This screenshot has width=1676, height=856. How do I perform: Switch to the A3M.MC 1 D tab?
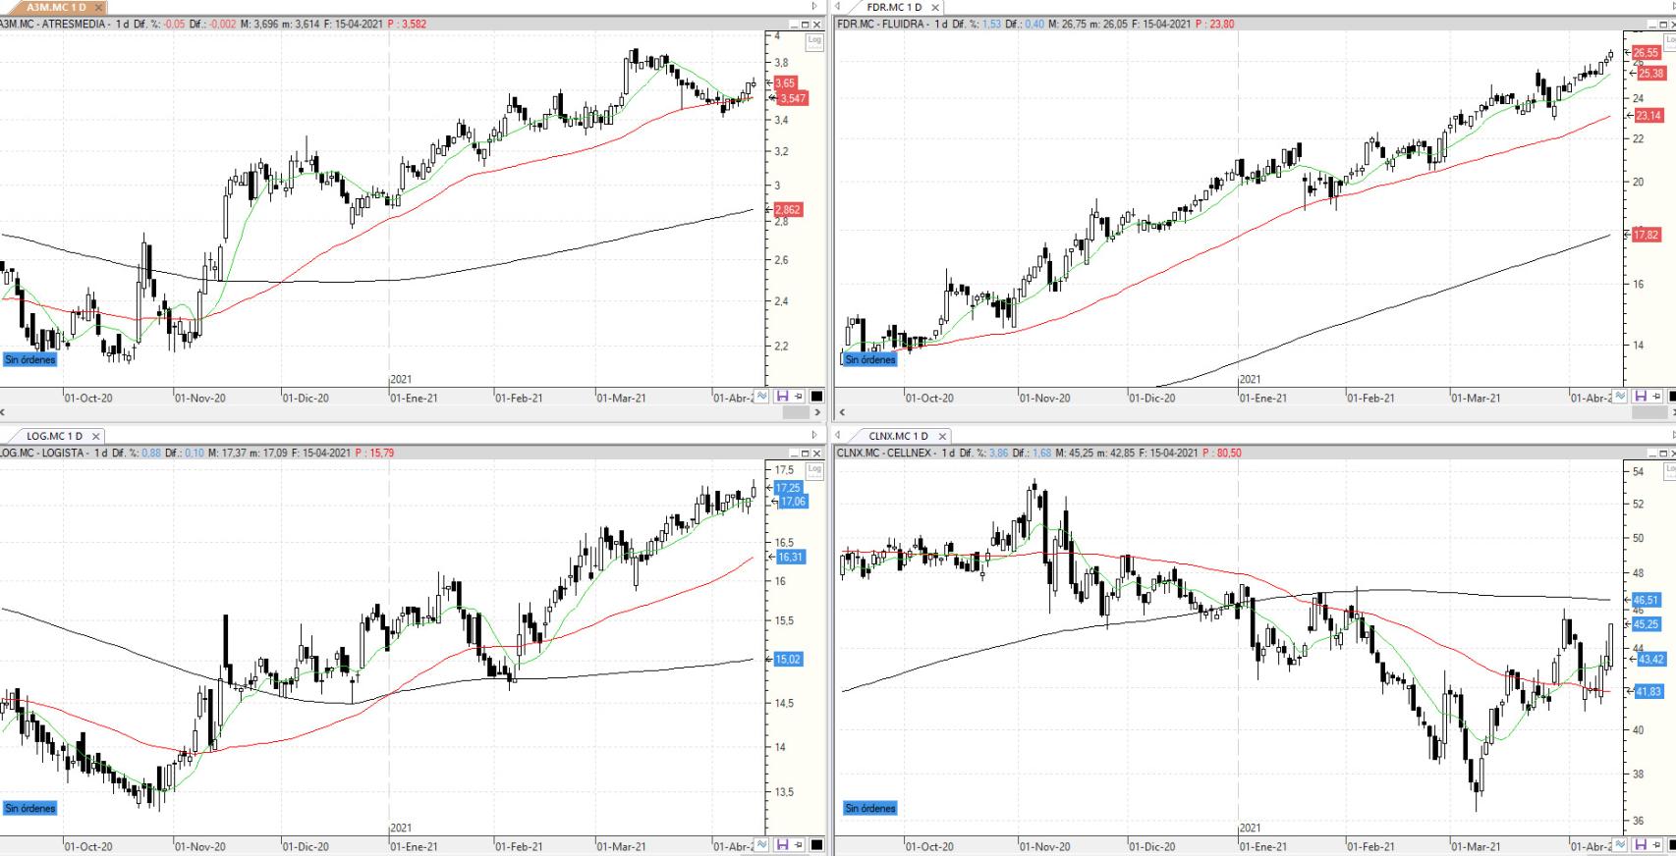(55, 8)
